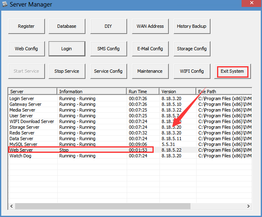Screen dimensions: 262x217
Task: Select the Web Server row
Action: [x=130, y=150]
